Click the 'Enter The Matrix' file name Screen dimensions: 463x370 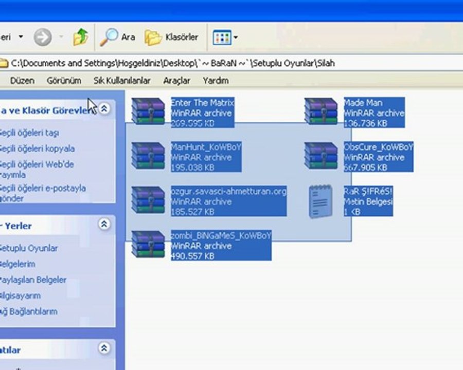click(x=202, y=103)
